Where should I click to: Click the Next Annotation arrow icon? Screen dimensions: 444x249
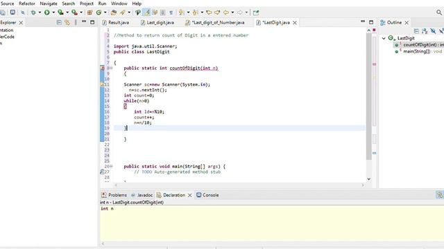(181, 12)
